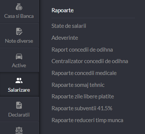Open Raport concedii de odihna

pos(82,50)
